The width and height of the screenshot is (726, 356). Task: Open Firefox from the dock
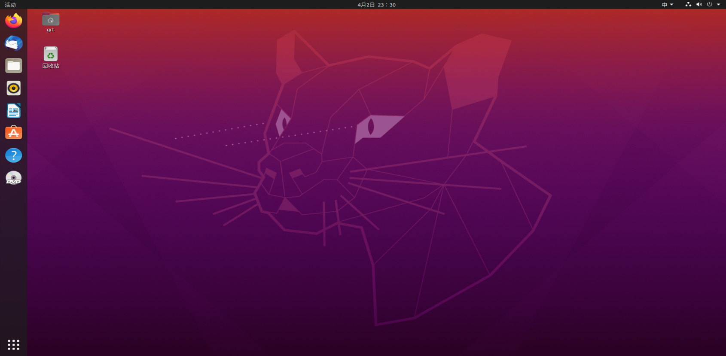(x=14, y=21)
